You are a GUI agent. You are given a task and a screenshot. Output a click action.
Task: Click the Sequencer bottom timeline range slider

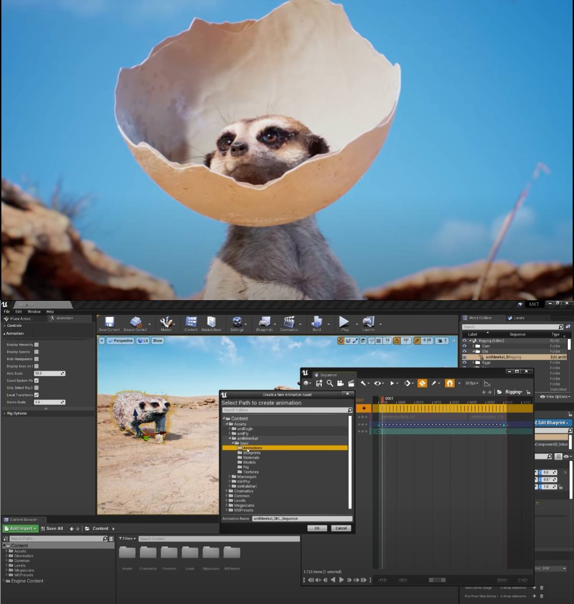pyautogui.click(x=437, y=580)
